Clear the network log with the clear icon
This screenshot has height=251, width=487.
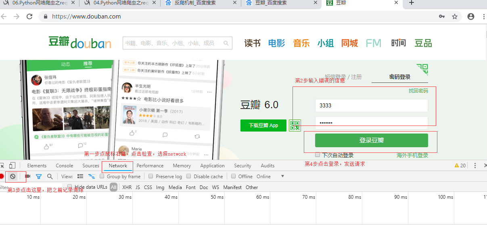tap(13, 176)
